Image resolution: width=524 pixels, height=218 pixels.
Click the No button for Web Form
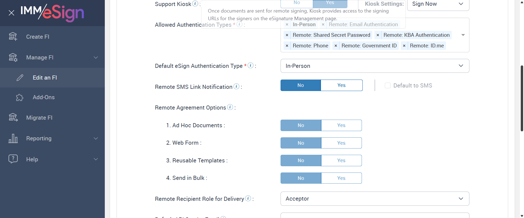301,143
